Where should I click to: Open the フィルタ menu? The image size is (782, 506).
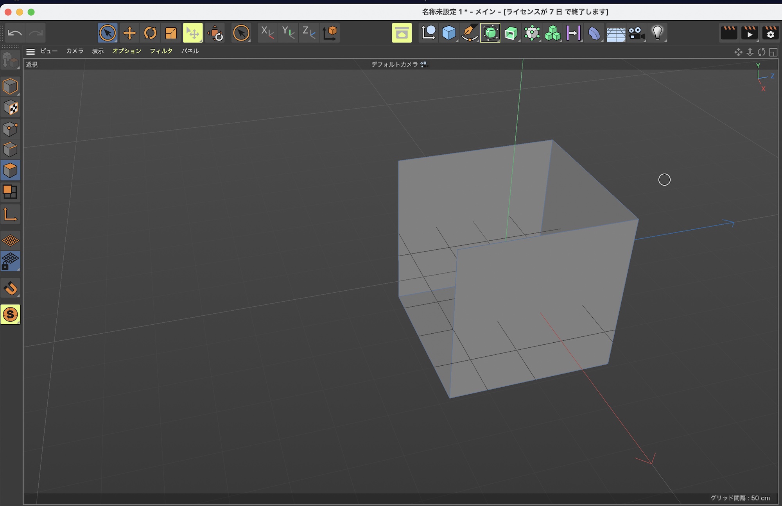tap(161, 51)
